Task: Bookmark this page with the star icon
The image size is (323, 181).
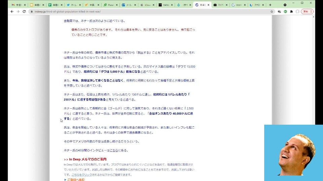Action: (272, 11)
